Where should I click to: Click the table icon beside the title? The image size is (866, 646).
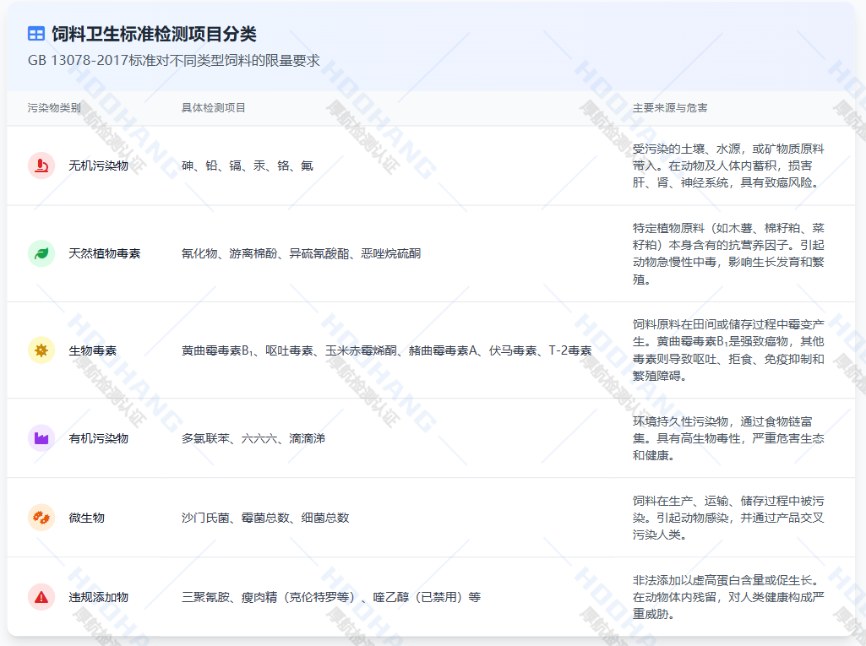click(x=36, y=34)
